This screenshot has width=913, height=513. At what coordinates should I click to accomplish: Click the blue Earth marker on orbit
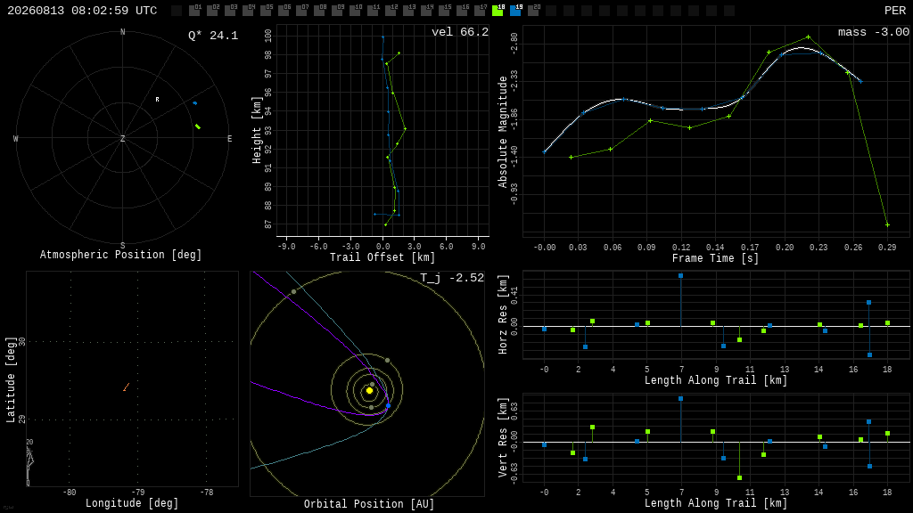tap(389, 406)
